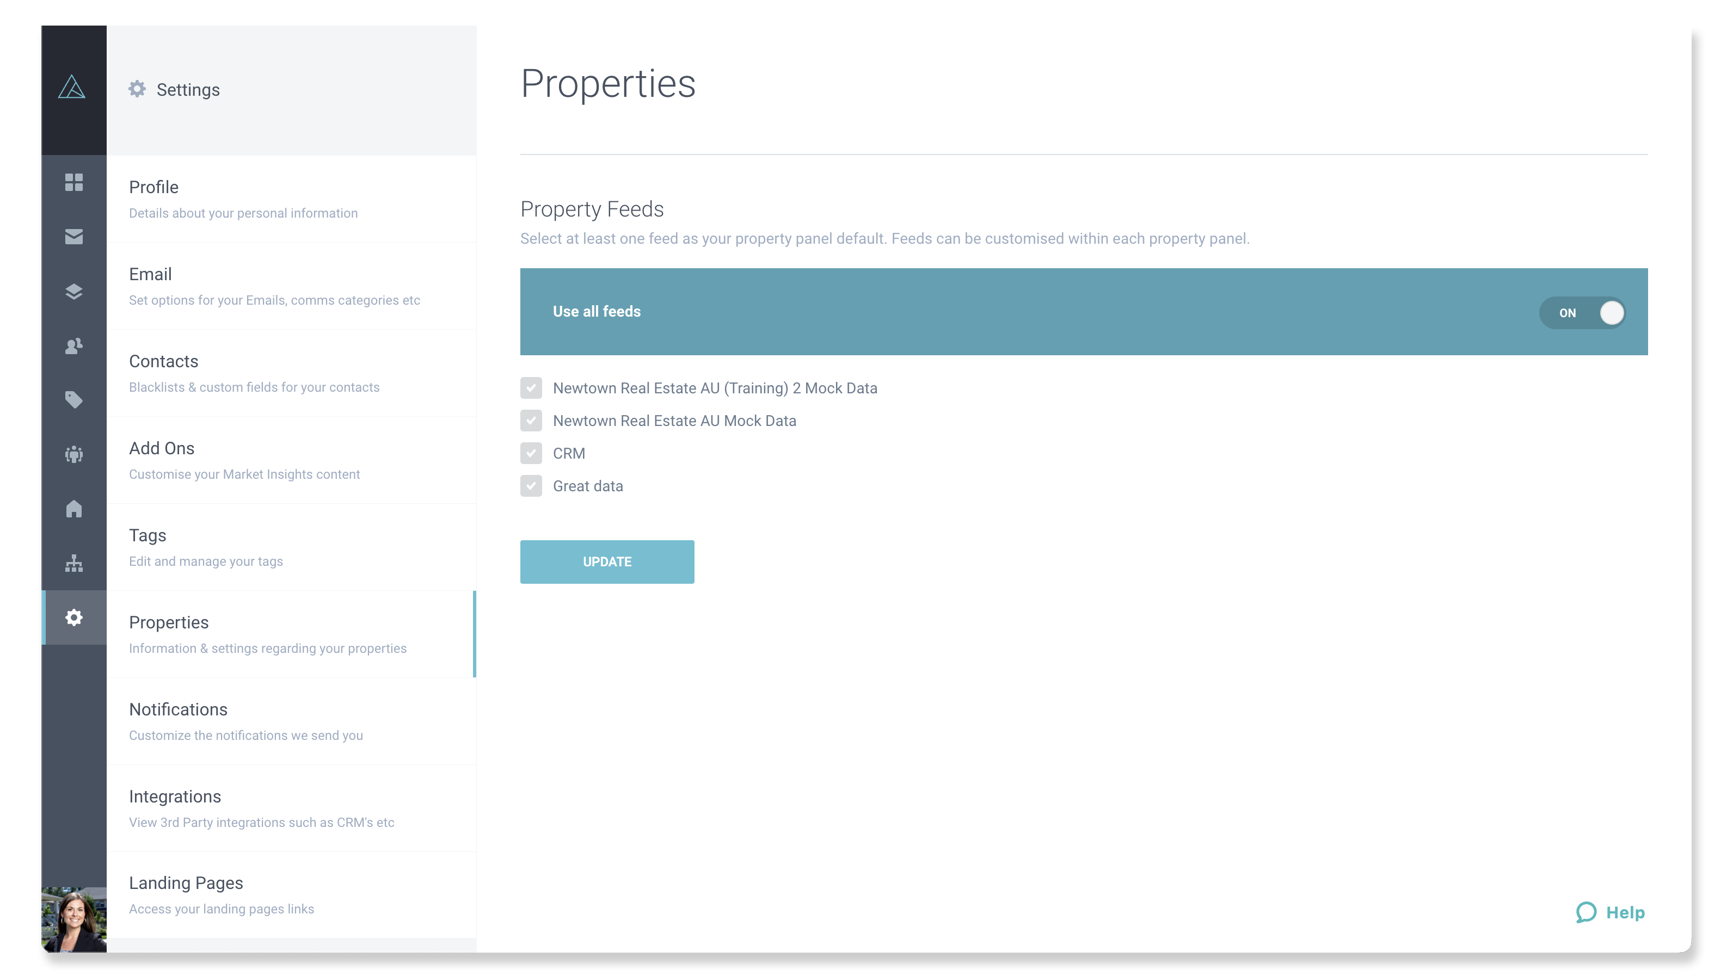1733x976 pixels.
Task: Uncheck the Great data feed
Action: pos(531,486)
